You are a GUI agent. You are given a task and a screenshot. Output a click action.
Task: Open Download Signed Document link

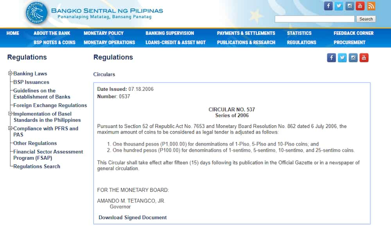click(x=133, y=218)
